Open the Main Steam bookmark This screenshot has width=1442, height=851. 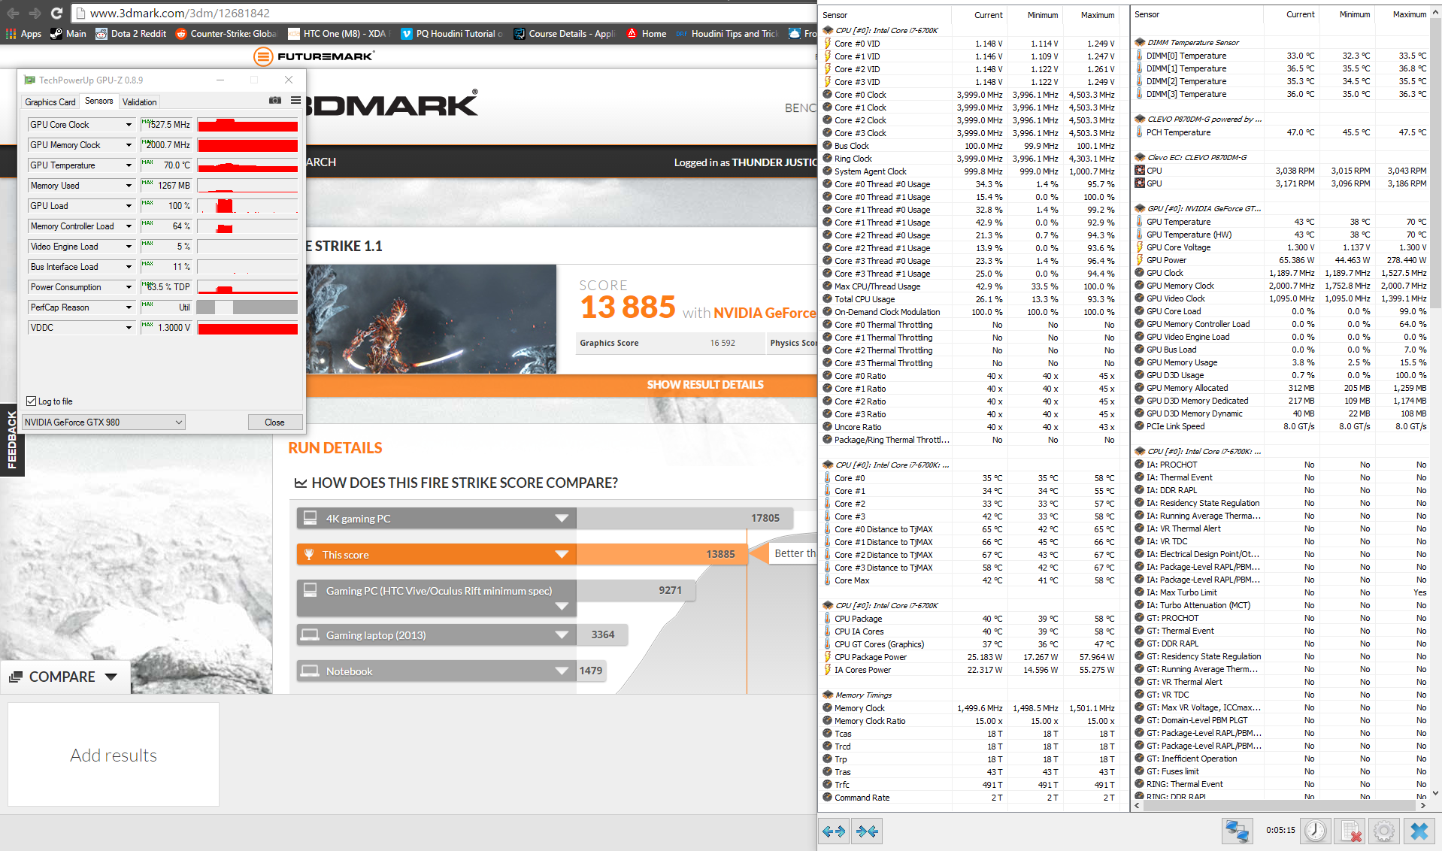tap(68, 34)
